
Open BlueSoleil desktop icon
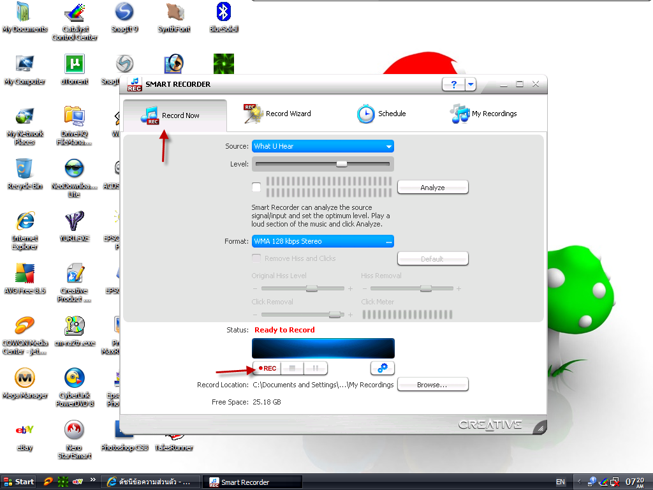point(224,17)
